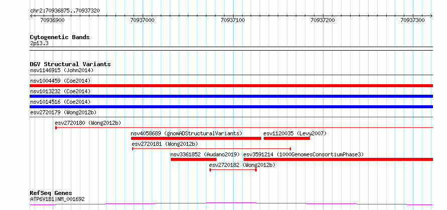The image size is (447, 210).
Task: Click the DGV Structural Variants track heading
Action: click(x=70, y=64)
